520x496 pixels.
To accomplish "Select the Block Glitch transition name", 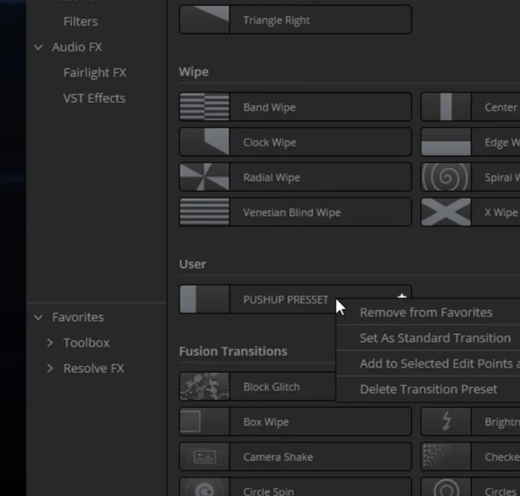I will point(271,387).
